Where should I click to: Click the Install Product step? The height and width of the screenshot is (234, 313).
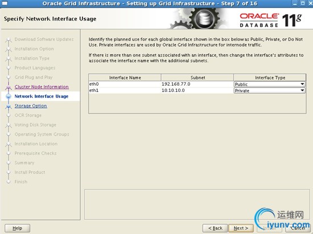click(x=30, y=172)
